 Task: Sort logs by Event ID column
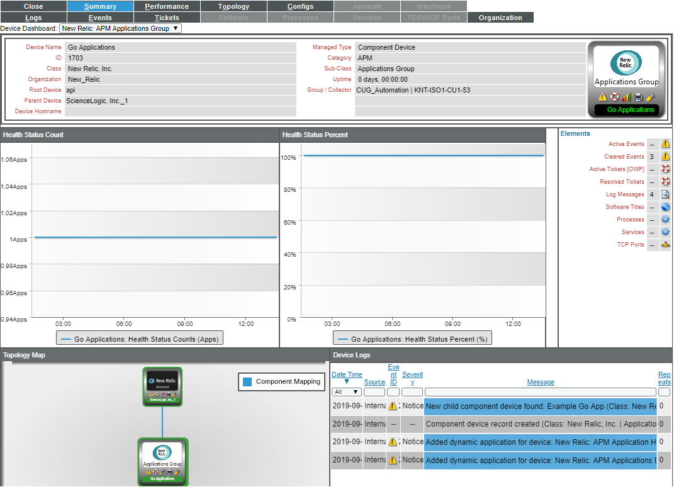coord(393,374)
